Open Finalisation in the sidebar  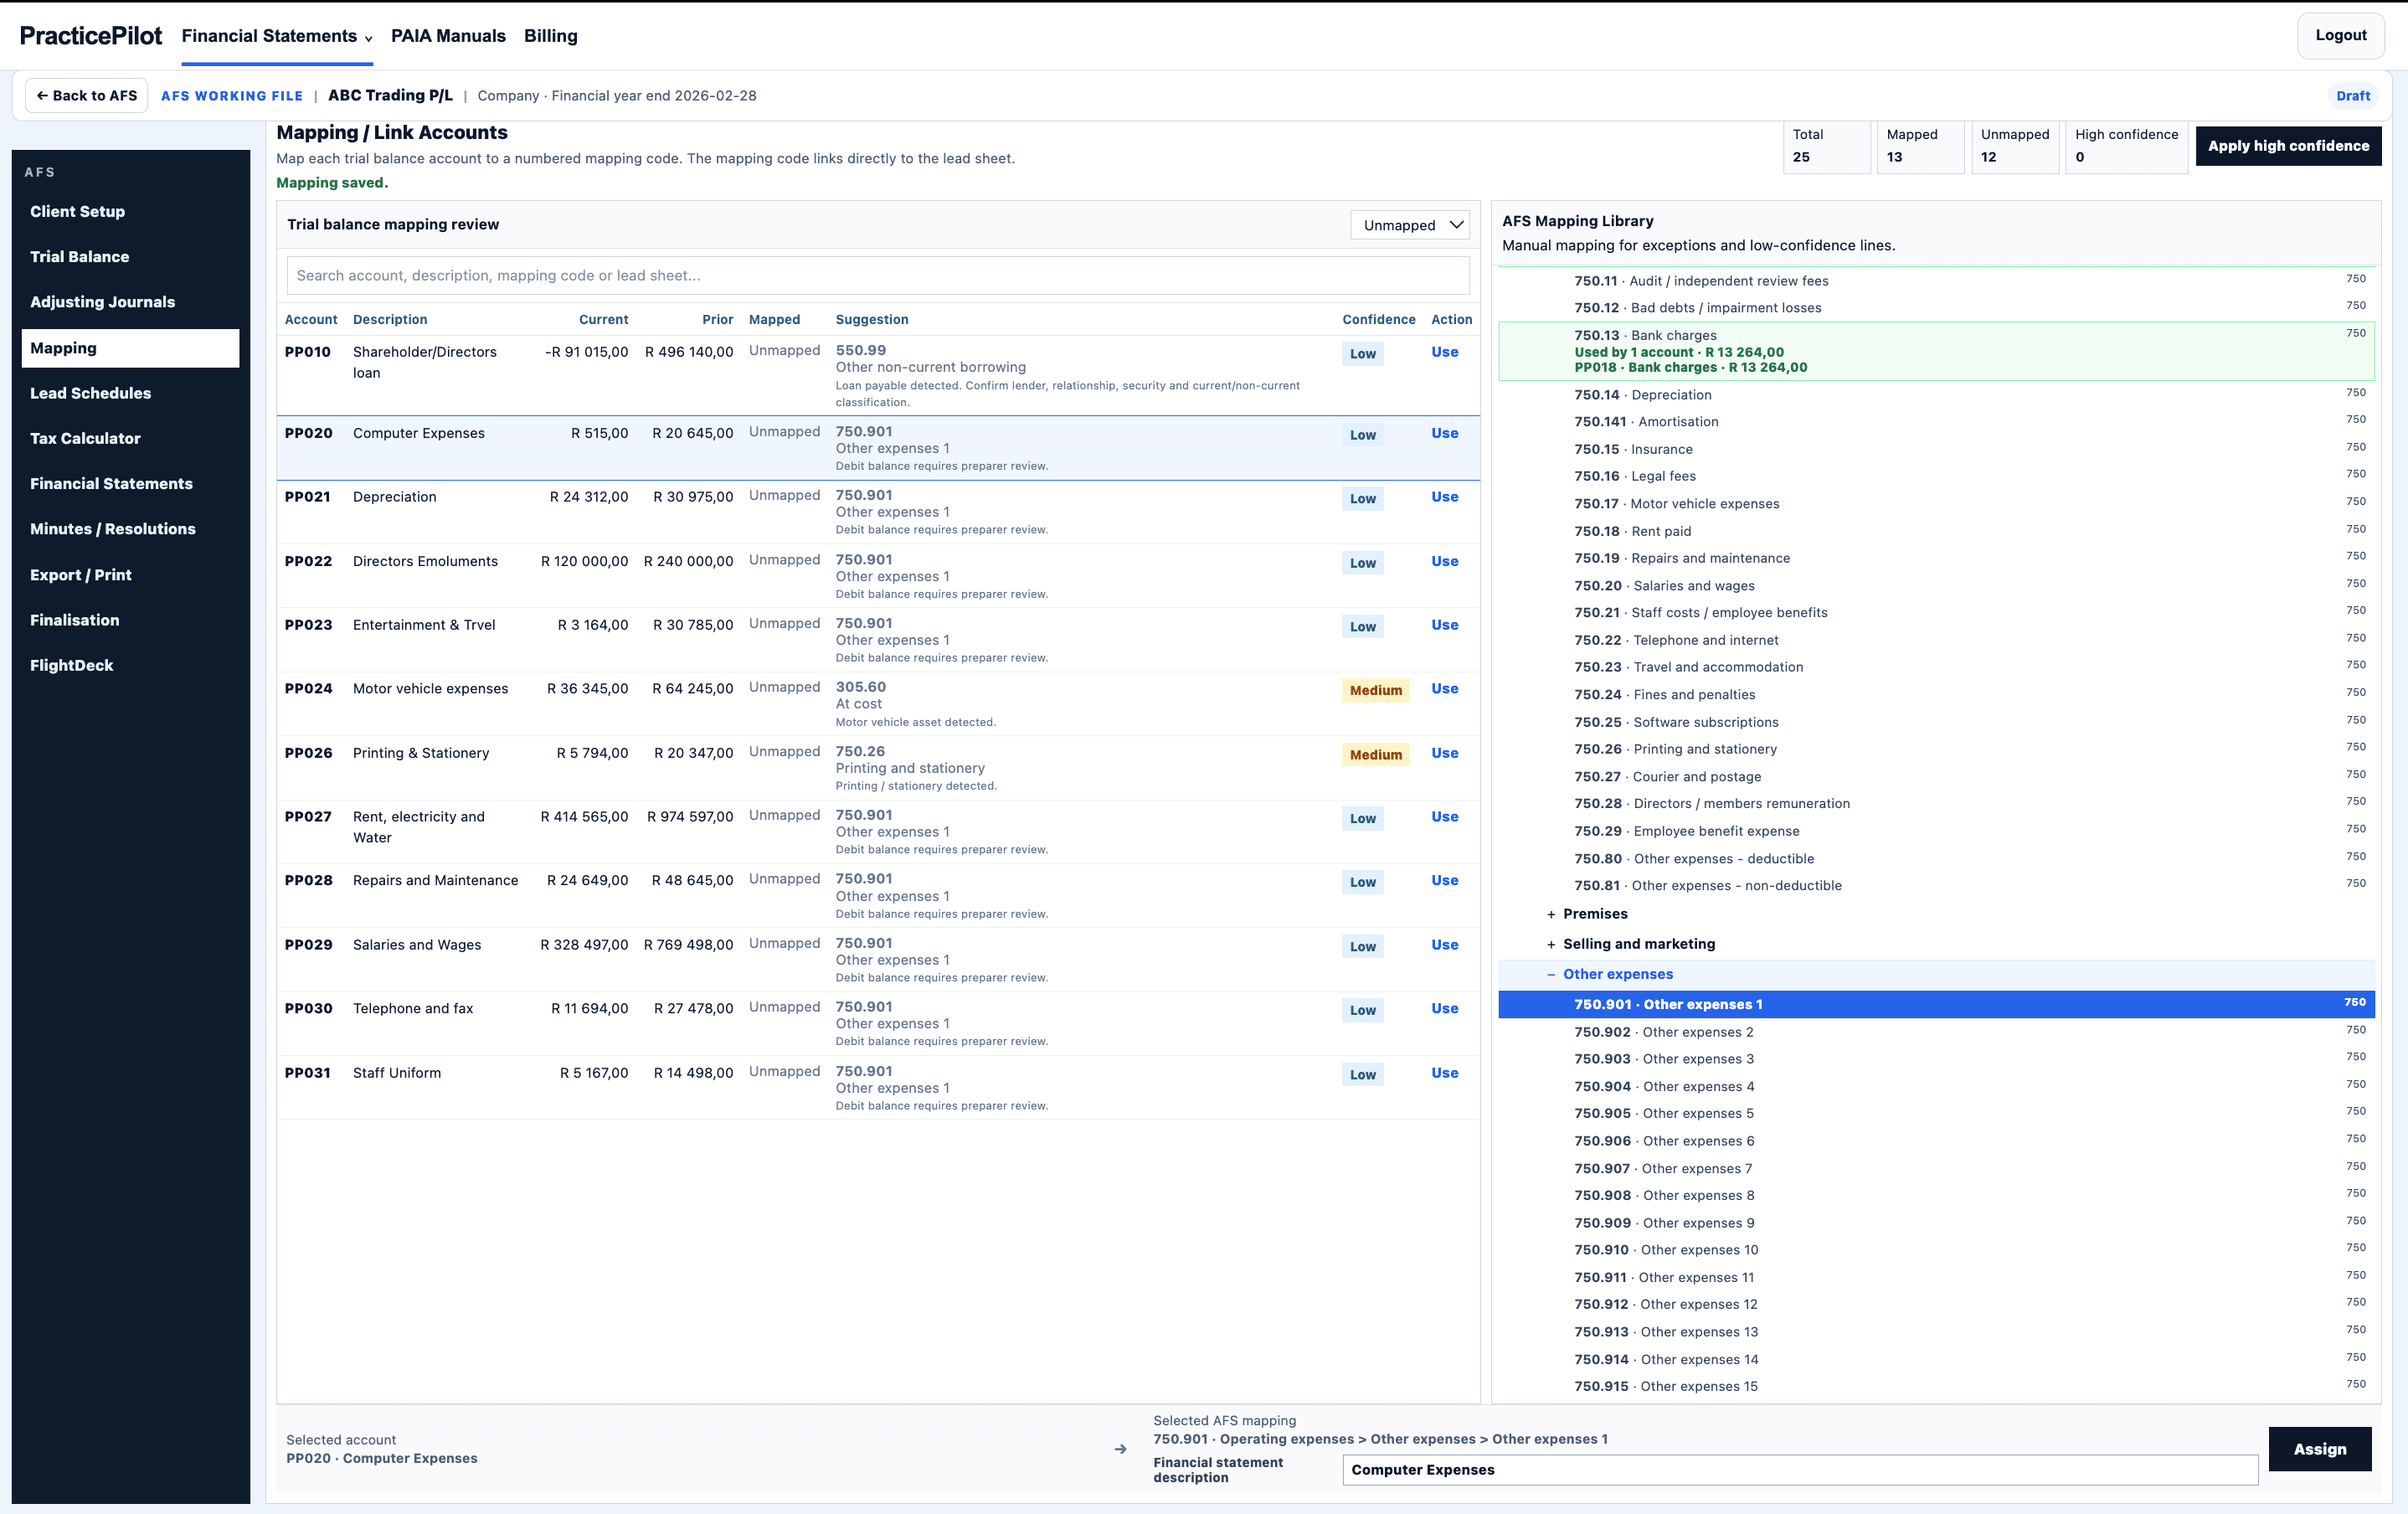point(130,620)
